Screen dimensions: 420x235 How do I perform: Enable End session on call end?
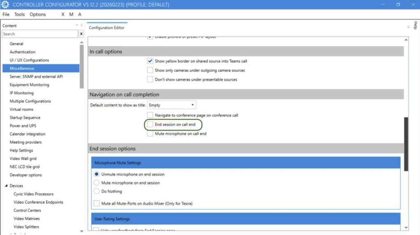tap(150, 124)
